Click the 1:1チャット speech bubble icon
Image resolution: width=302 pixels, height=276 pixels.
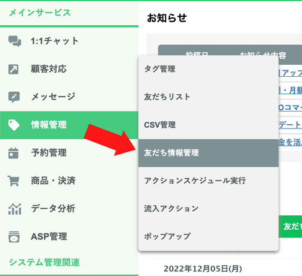click(x=14, y=41)
